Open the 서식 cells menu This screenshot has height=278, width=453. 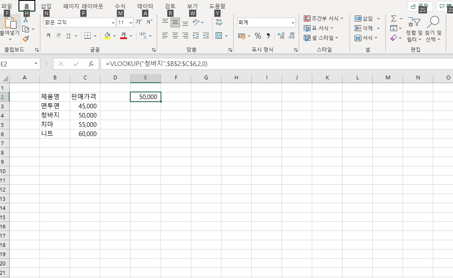click(366, 38)
